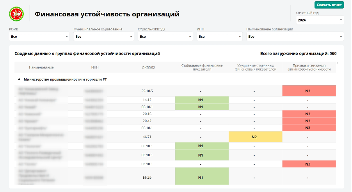The image size is (352, 192).
Task: Open the Отрасль/ОКВЭД2 filter
Action: pyautogui.click(x=165, y=37)
